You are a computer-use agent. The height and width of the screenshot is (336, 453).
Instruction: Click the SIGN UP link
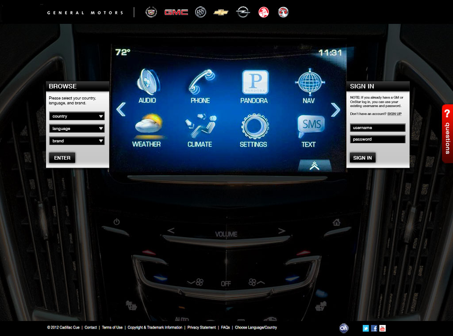coord(393,114)
